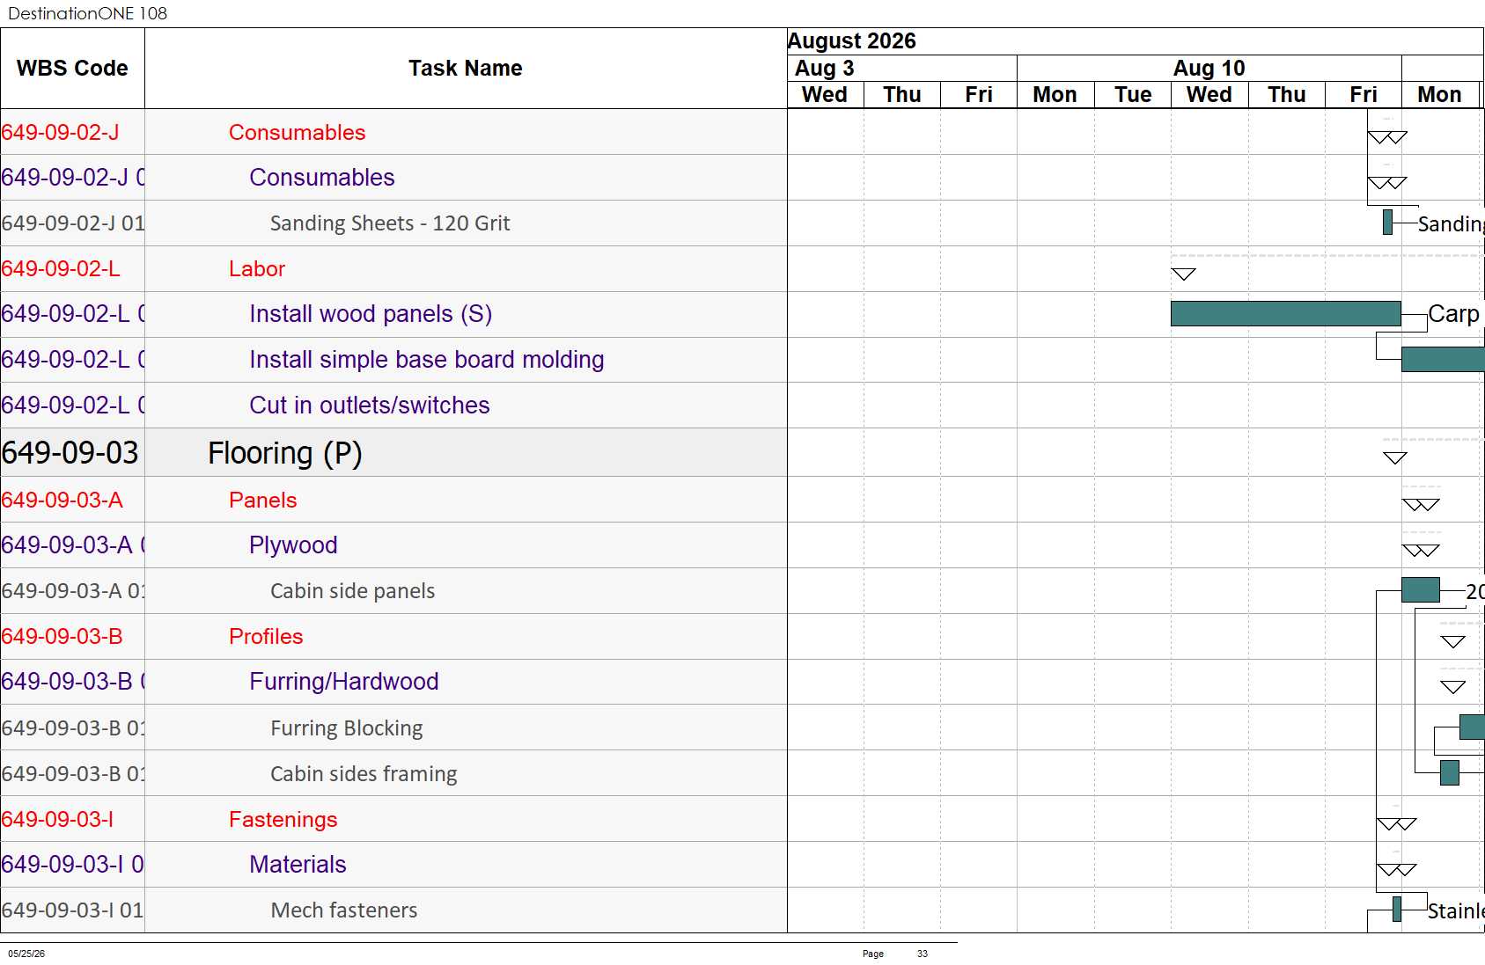This screenshot has height=965, width=1485.
Task: Click the Cabin sides framing Gantt bar
Action: (1450, 772)
